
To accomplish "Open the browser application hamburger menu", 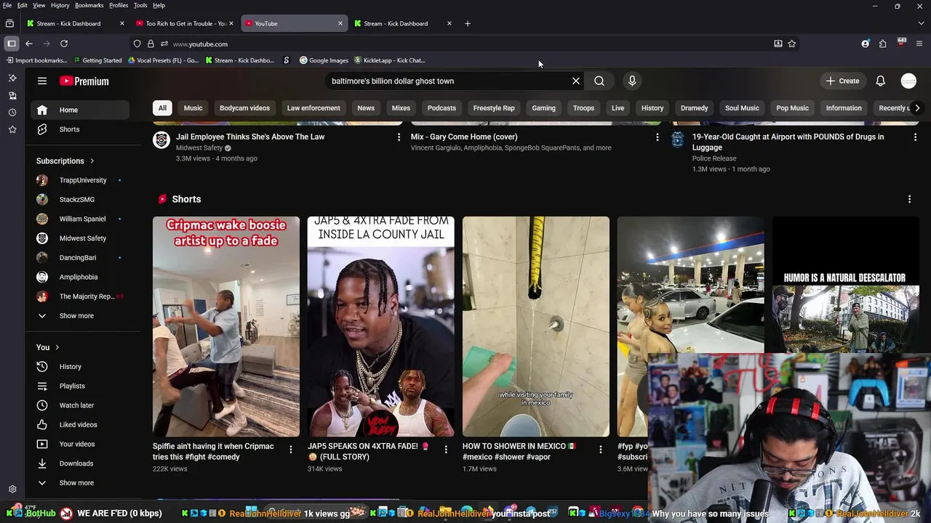I will tap(919, 44).
